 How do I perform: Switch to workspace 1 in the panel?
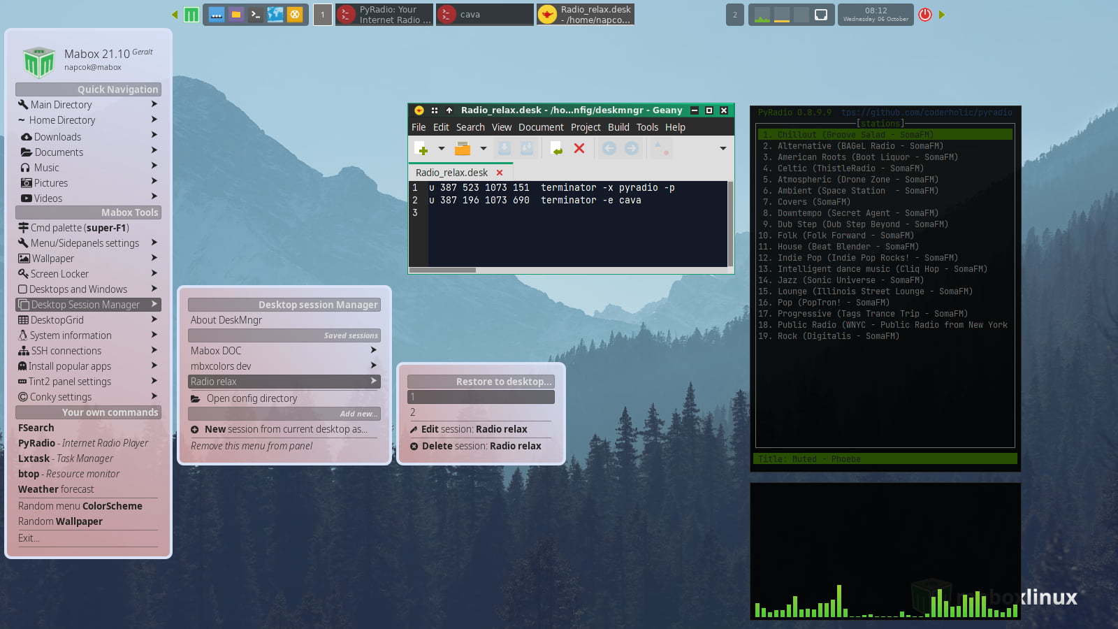click(x=322, y=15)
